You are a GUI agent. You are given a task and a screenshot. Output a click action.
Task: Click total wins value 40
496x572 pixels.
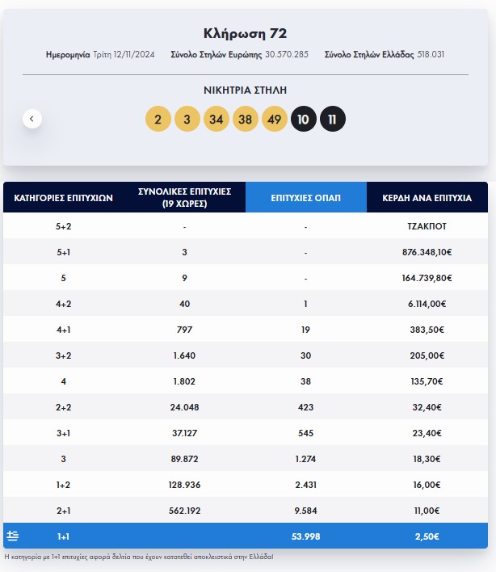click(184, 304)
